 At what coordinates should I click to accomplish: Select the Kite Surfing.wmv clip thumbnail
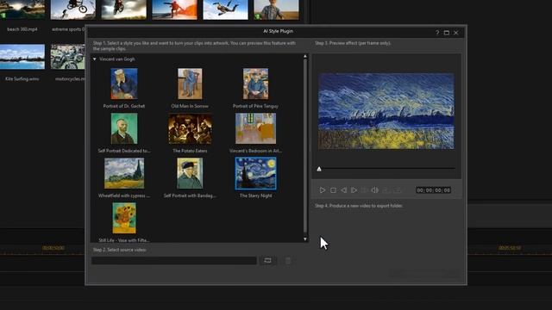(x=22, y=57)
